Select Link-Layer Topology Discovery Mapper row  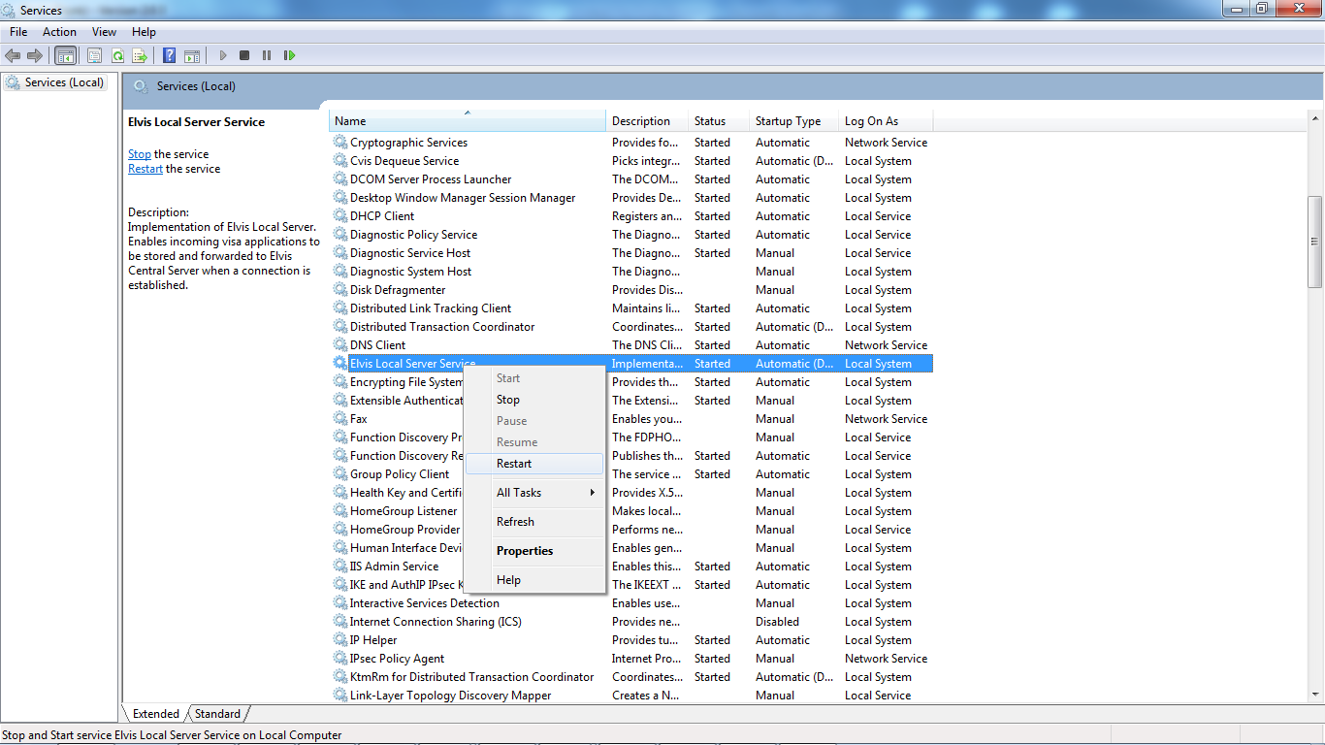point(631,696)
